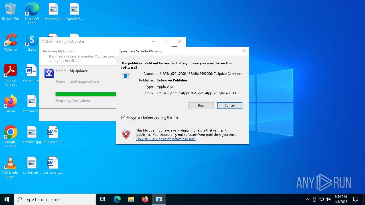The image size is (365, 205).
Task: Open File Explorer from the taskbar
Action: tap(131, 199)
